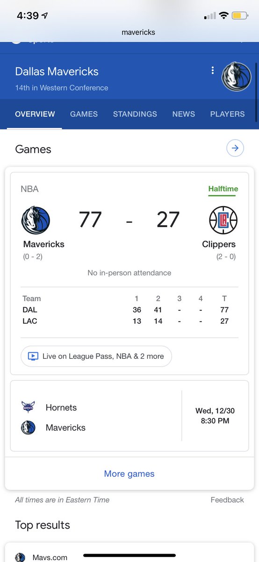Tap the Mavericks logo in the live game card

[x=36, y=220]
